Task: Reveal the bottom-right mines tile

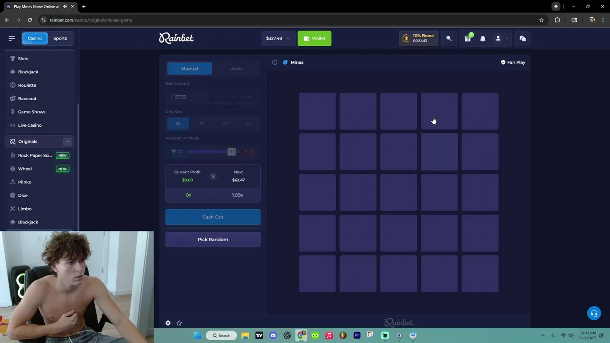Action: [480, 274]
